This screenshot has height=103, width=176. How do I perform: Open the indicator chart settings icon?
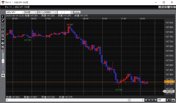click(3, 24)
